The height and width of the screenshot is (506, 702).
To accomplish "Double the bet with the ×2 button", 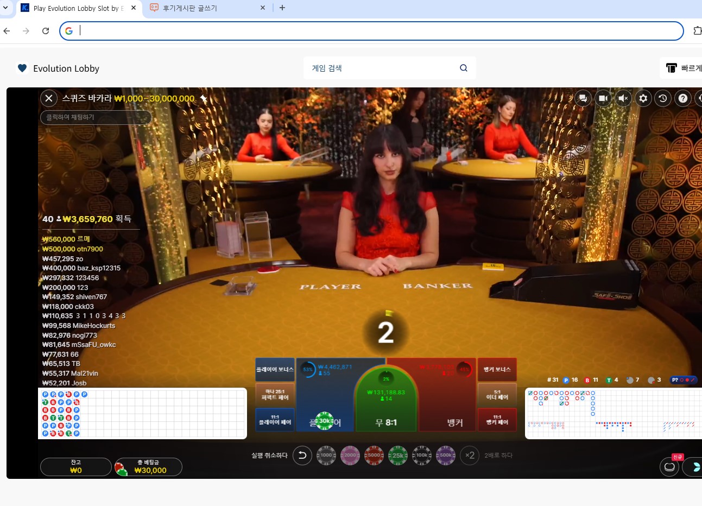I will 470,456.
